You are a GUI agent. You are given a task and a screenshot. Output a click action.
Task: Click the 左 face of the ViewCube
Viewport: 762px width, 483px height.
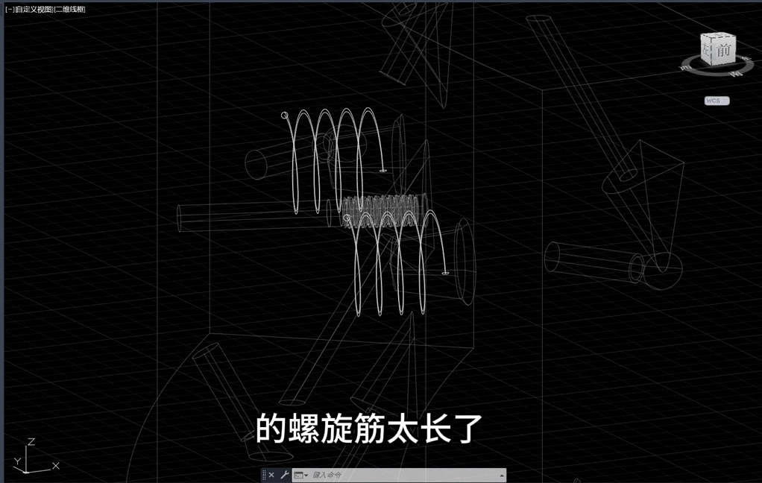point(707,48)
